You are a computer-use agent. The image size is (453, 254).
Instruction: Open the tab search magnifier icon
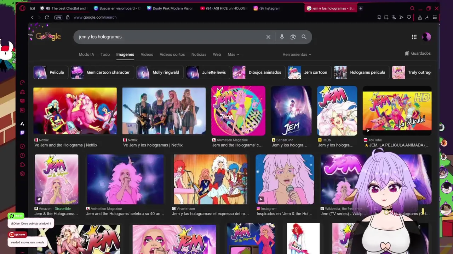pyautogui.click(x=412, y=8)
